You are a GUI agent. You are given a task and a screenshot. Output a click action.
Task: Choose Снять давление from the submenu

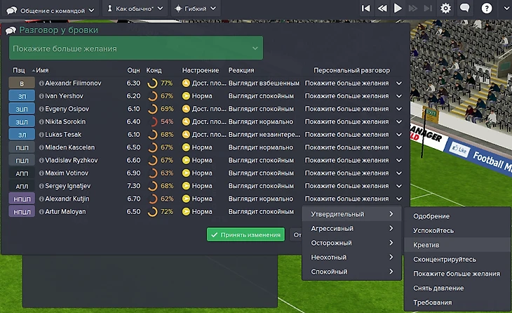pyautogui.click(x=457, y=288)
